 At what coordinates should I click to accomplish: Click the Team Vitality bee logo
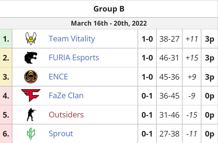31,39
